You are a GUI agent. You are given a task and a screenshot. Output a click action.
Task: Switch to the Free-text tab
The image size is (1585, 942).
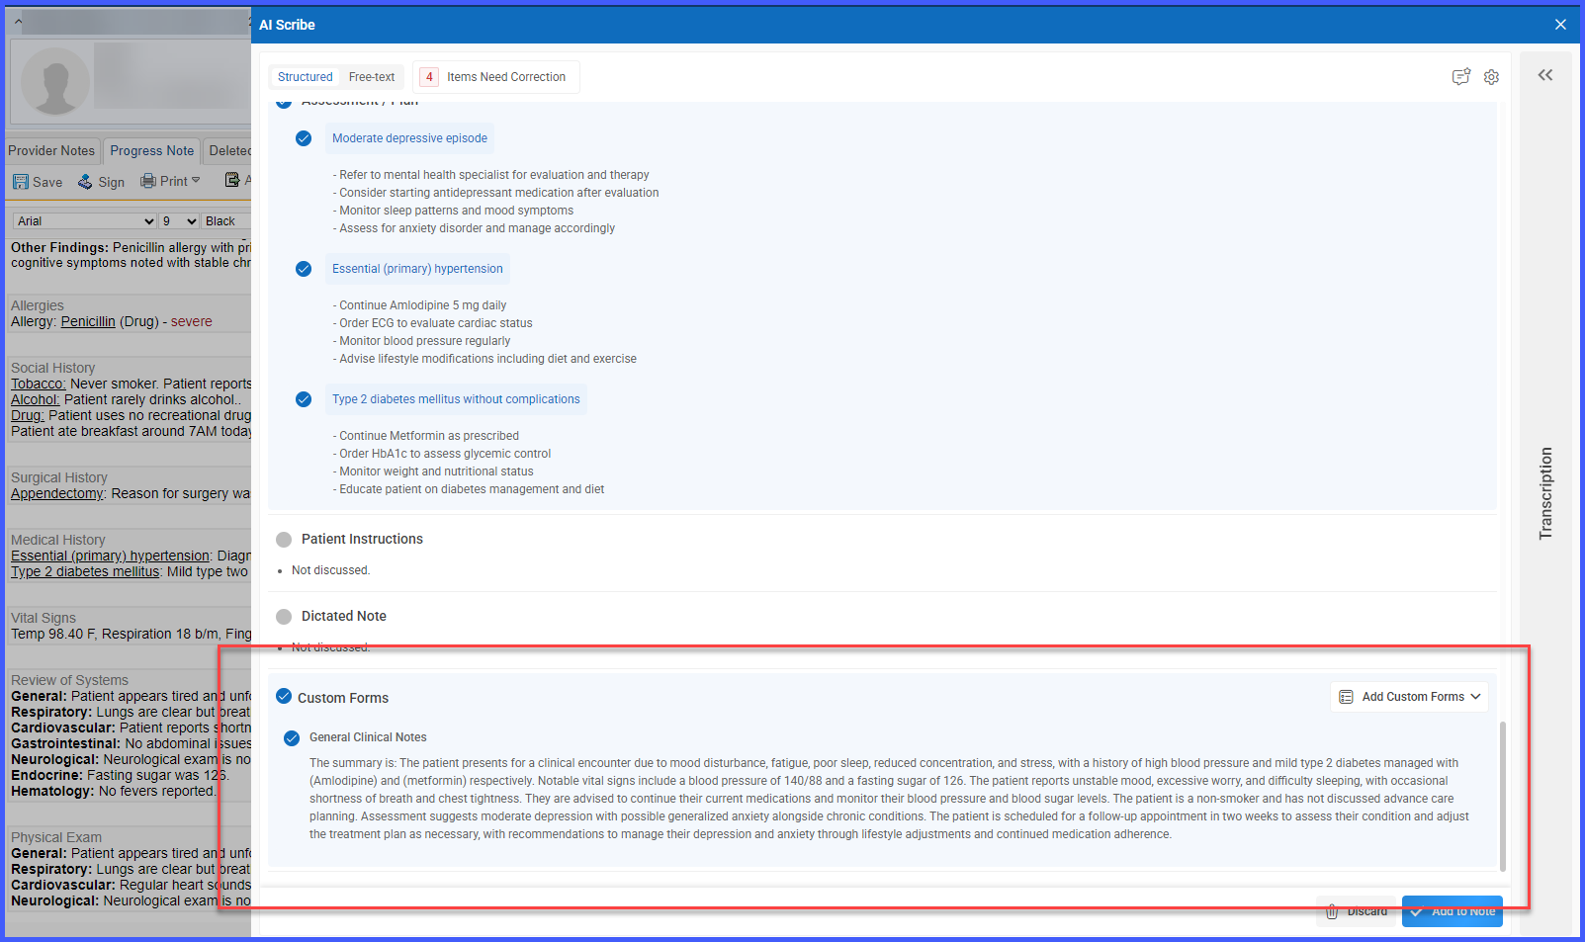tap(372, 77)
